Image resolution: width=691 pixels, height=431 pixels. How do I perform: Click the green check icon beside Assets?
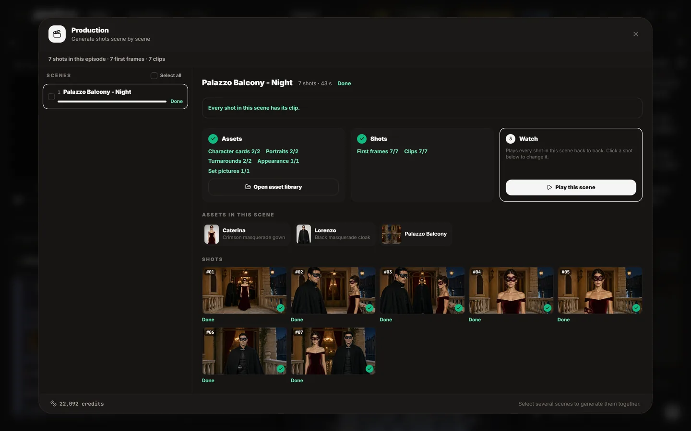point(213,139)
